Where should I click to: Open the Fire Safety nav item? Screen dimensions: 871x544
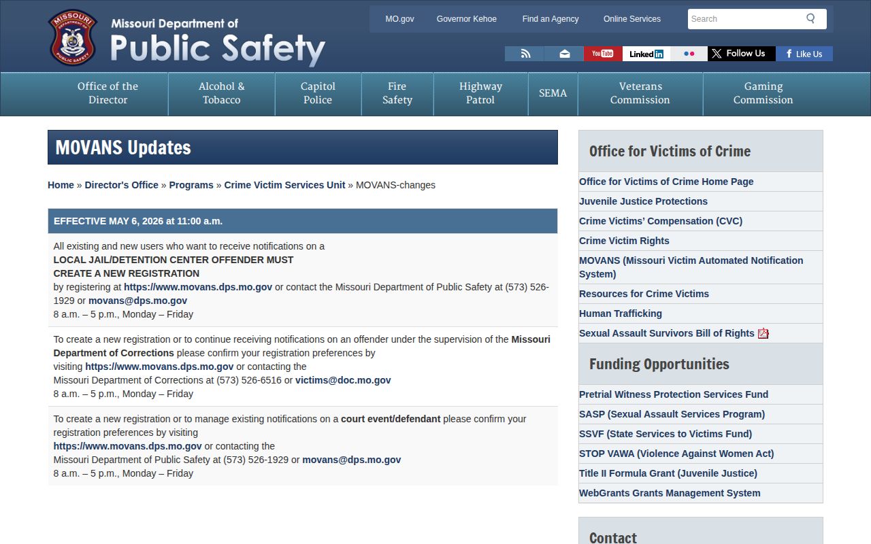(397, 93)
